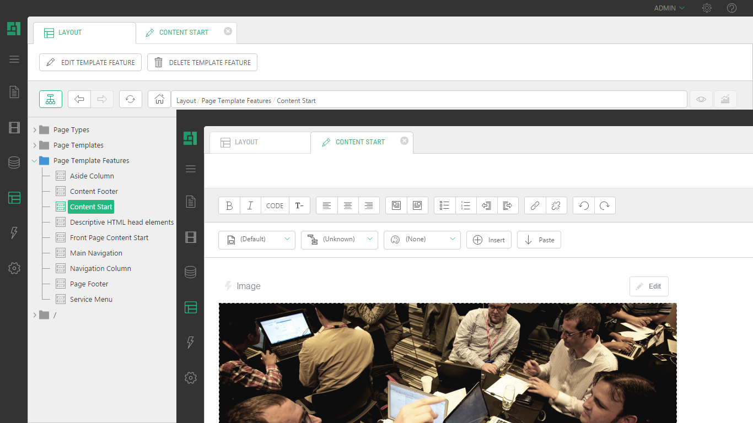Open Layout perspective in outer sidebar
Image resolution: width=753 pixels, height=423 pixels.
pos(14,198)
